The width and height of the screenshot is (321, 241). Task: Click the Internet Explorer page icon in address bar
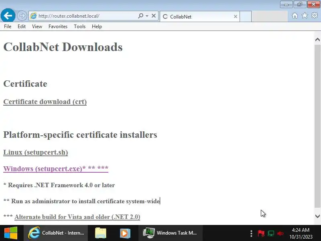pos(33,16)
